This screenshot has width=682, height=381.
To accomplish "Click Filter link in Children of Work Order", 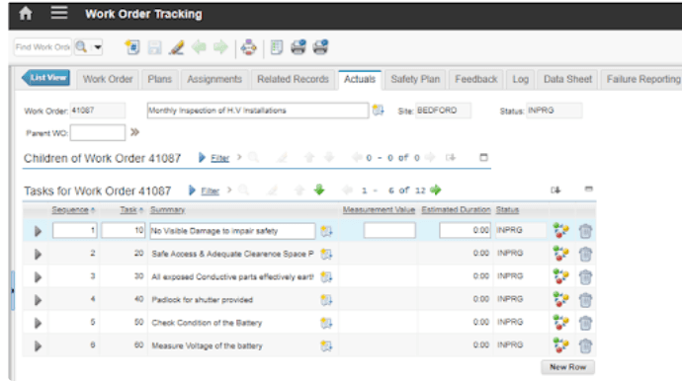I will [219, 158].
